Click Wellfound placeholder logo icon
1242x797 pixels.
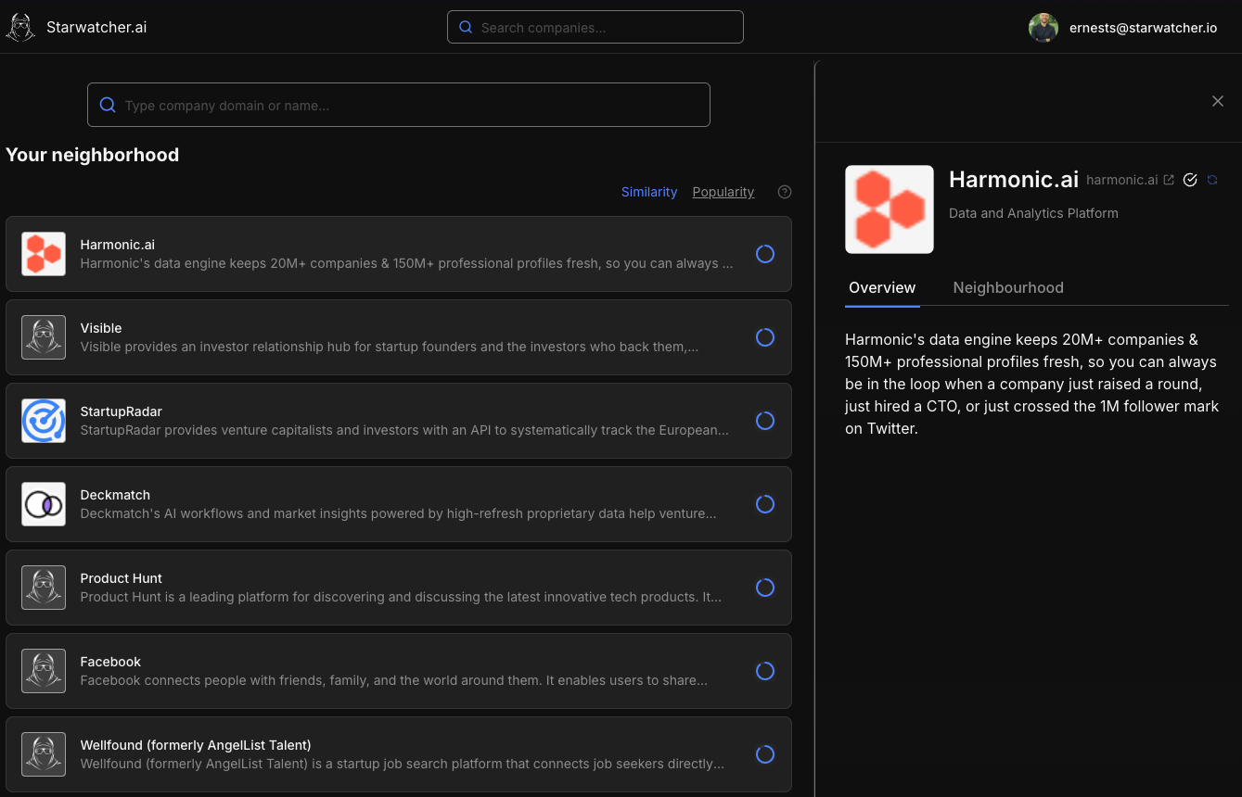pyautogui.click(x=44, y=754)
